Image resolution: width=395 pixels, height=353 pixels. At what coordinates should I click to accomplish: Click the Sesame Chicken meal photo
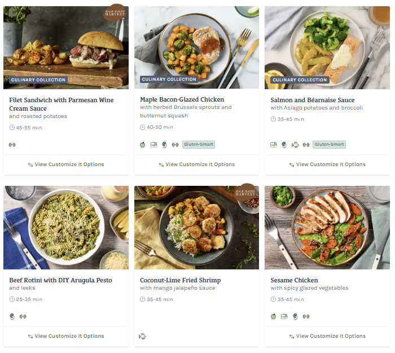tap(327, 227)
